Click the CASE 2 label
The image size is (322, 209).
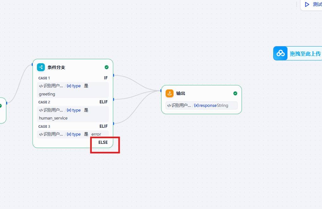[44, 102]
